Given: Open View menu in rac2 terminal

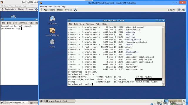Looking at the screenshot, I should [x=15, y=23].
